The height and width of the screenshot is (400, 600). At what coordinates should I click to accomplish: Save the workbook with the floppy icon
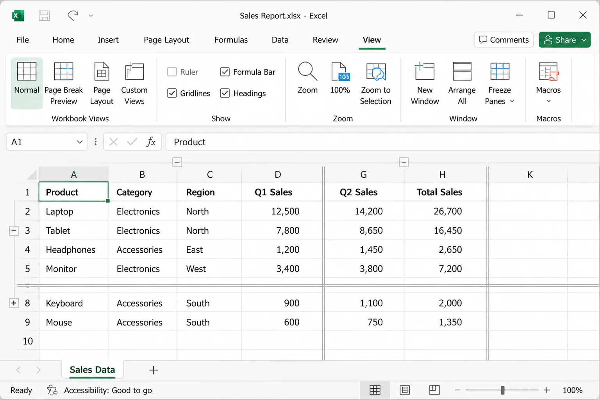(45, 16)
